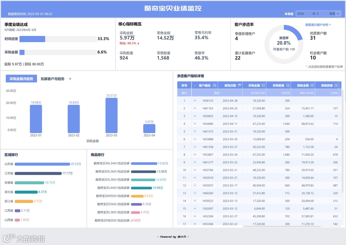This screenshot has width=346, height=245.
Task: Collapse all rows via header minus icon
Action: click(195, 85)
